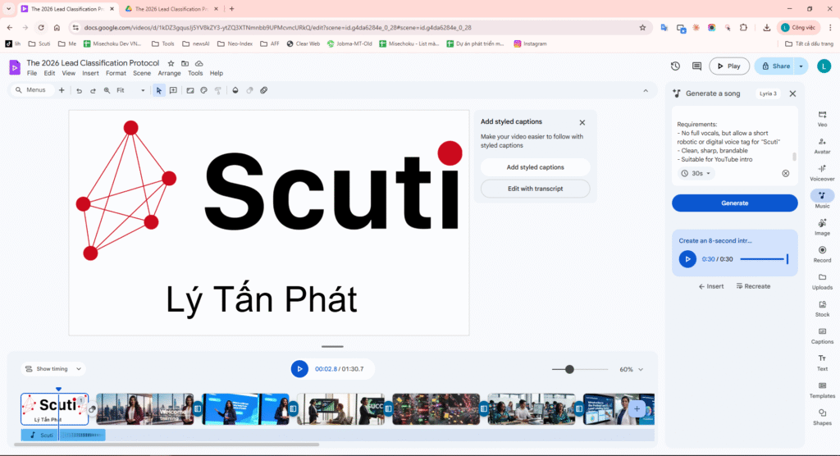Viewport: 840px width, 456px height.
Task: Open version history clock icon
Action: pyautogui.click(x=675, y=66)
